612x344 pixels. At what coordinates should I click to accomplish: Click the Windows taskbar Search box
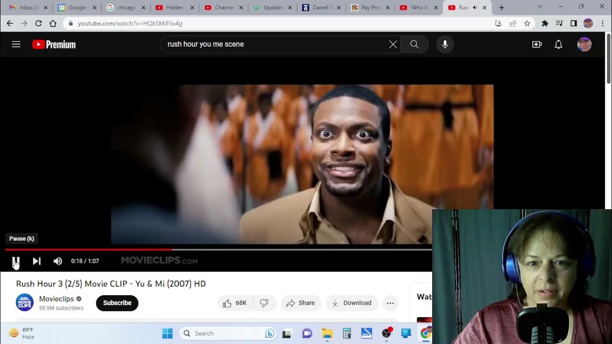coord(228,333)
